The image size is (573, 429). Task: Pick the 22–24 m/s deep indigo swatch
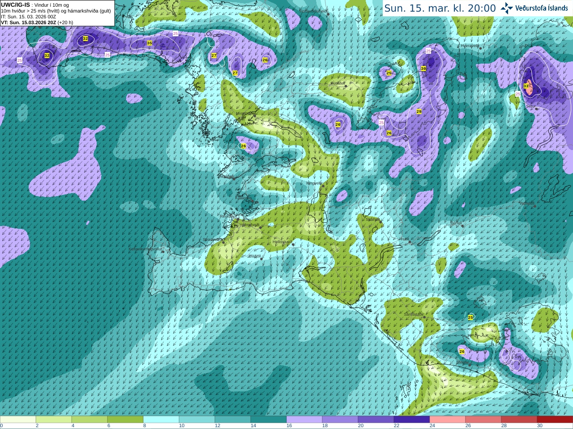[412, 420]
